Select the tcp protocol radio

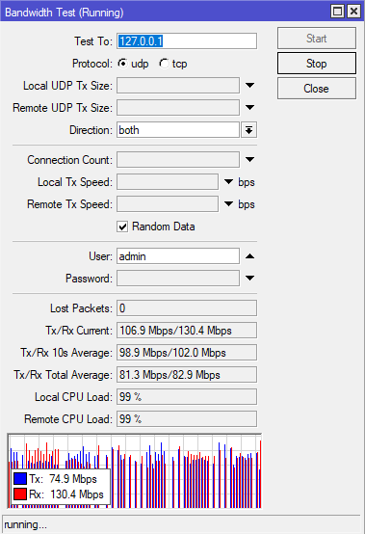pos(164,64)
